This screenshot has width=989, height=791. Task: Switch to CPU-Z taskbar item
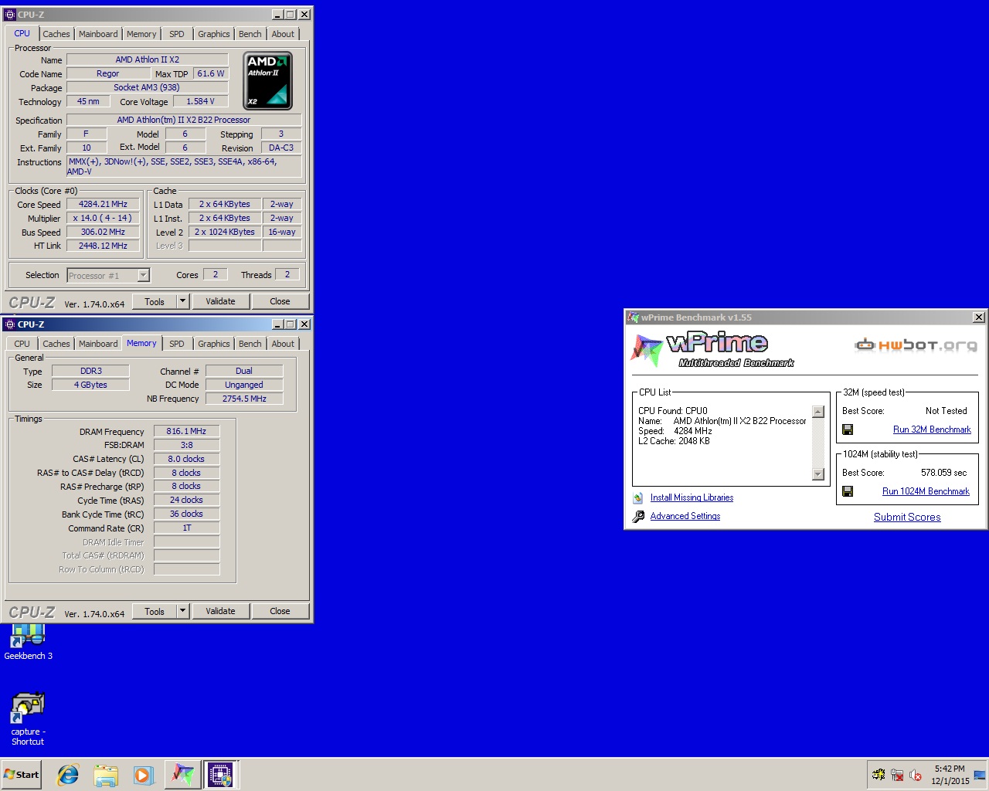(x=220, y=774)
